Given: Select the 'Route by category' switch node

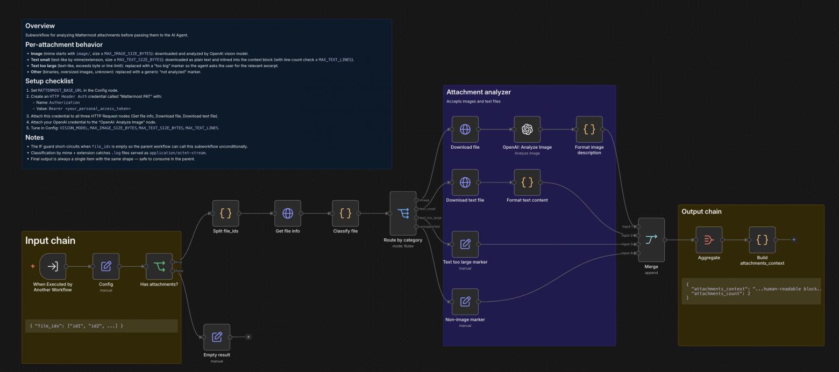Looking at the screenshot, I should click(x=403, y=213).
